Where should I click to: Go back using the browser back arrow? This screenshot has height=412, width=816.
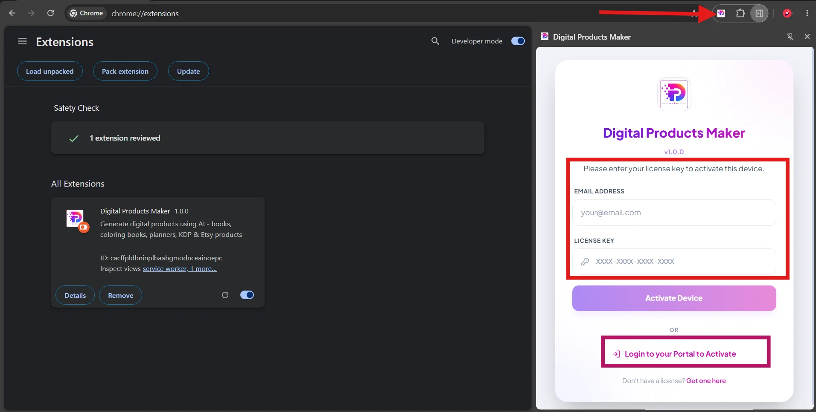(x=12, y=13)
